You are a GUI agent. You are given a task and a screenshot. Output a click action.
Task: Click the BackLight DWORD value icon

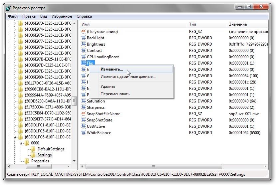coord(84,38)
